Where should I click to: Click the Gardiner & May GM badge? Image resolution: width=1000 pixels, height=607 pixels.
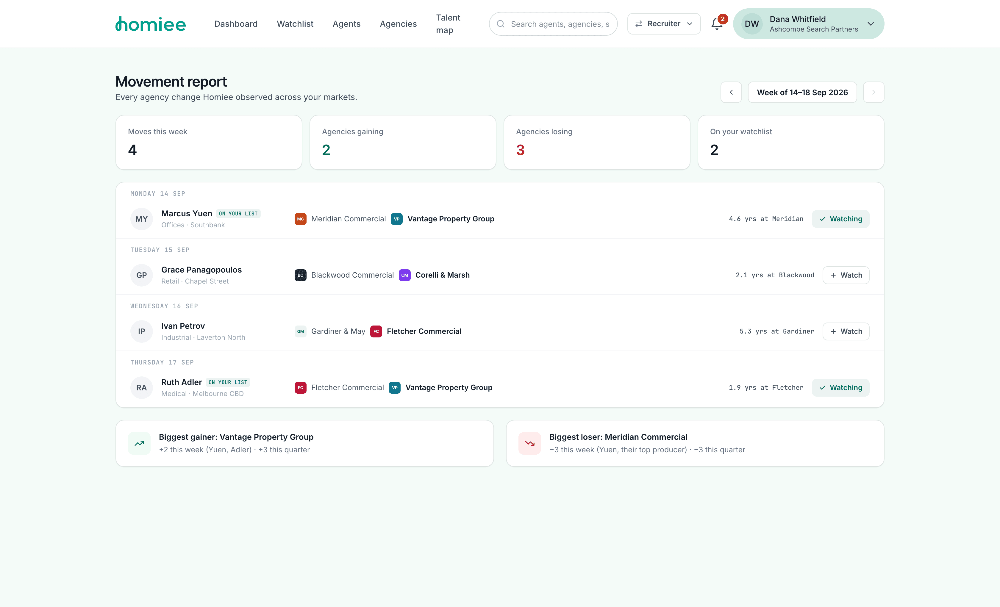[x=300, y=331]
